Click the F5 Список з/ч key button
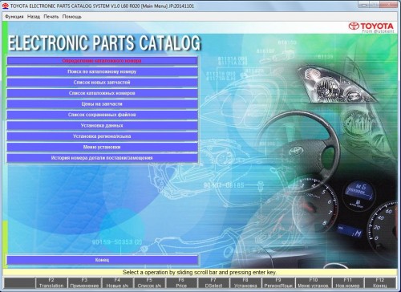The image size is (401, 292). 149,283
